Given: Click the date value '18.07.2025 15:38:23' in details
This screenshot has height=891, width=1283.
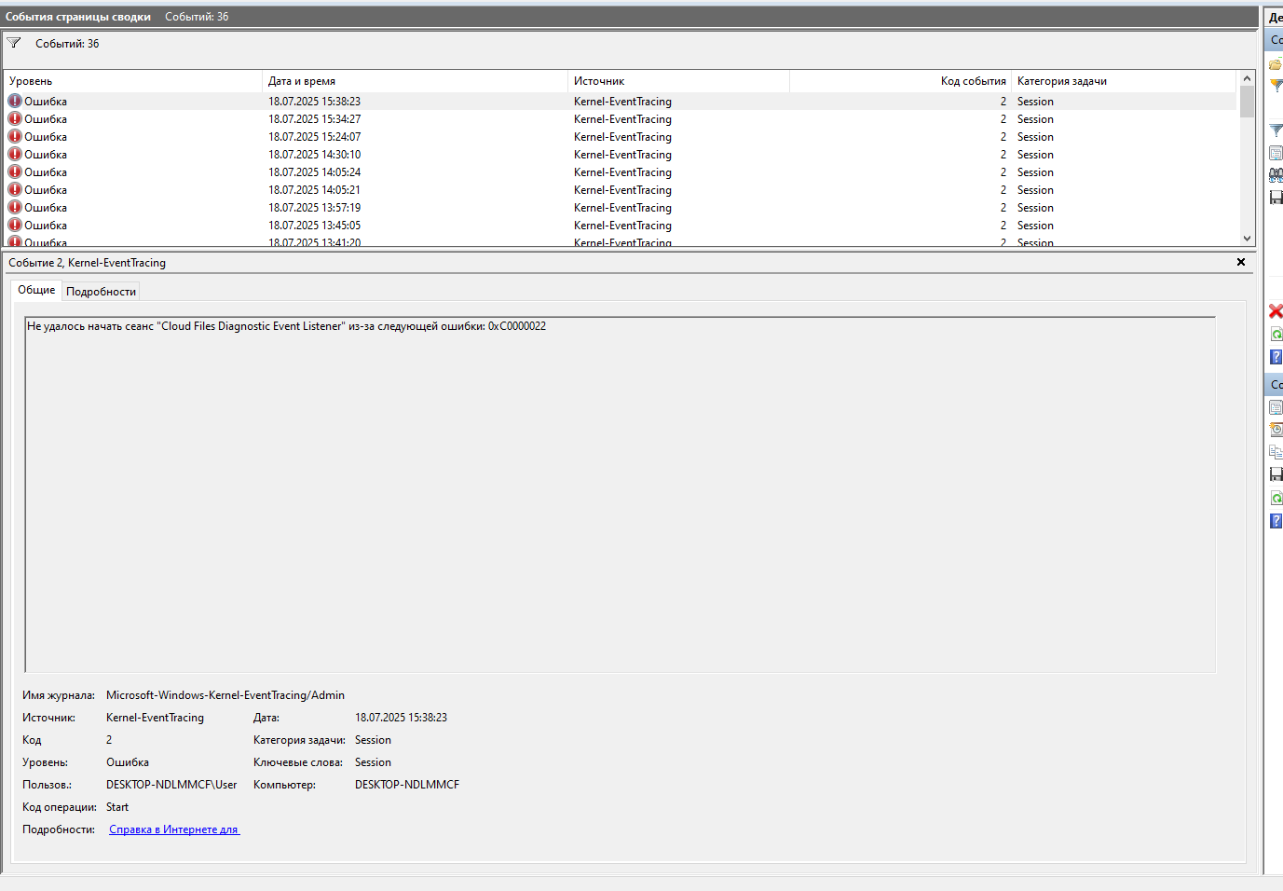Looking at the screenshot, I should coord(401,718).
